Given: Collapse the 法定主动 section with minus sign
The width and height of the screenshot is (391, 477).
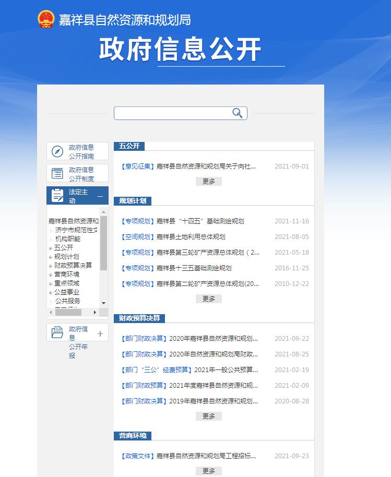Looking at the screenshot, I should coord(100,197).
